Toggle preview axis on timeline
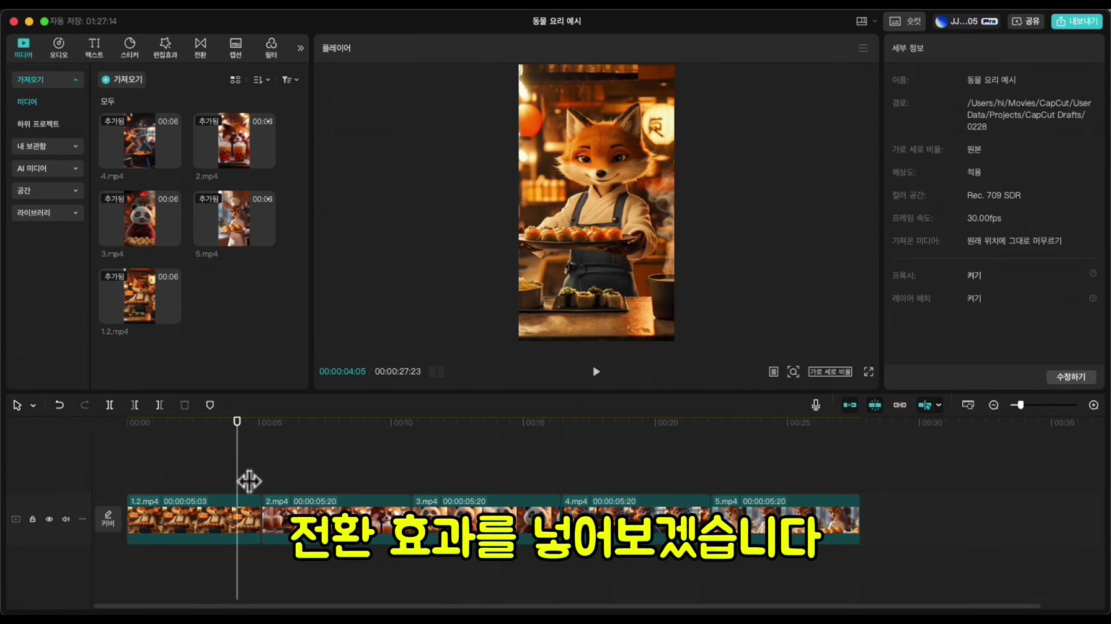This screenshot has height=624, width=1111. tap(924, 405)
